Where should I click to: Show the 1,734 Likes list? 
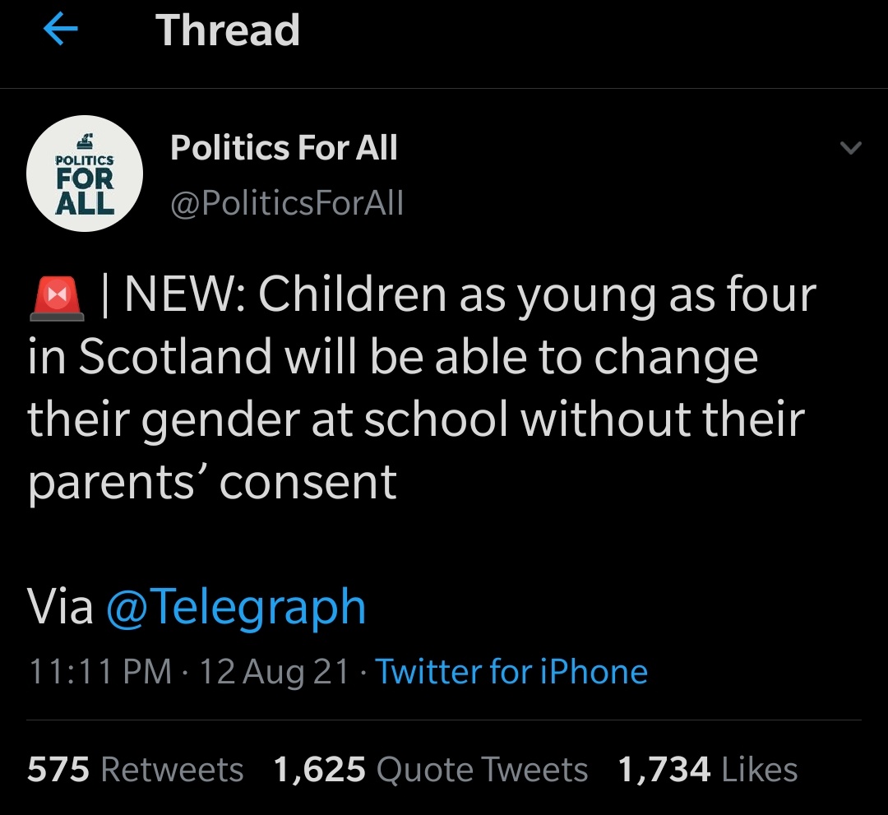(x=707, y=770)
